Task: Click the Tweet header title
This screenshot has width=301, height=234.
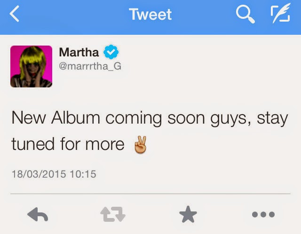Action: point(150,14)
